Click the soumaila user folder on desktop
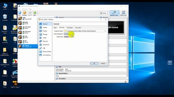The image size is (174, 97). (5, 40)
